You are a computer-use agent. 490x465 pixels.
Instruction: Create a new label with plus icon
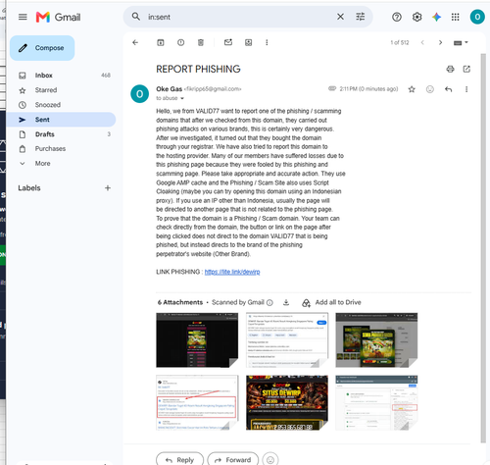108,187
